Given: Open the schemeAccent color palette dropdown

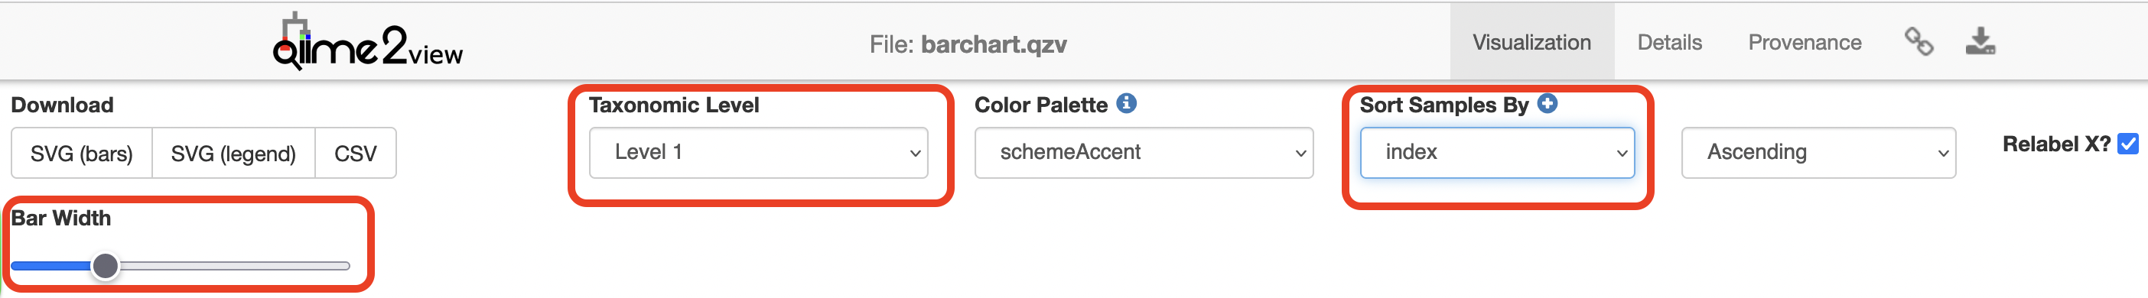Looking at the screenshot, I should (x=1143, y=152).
